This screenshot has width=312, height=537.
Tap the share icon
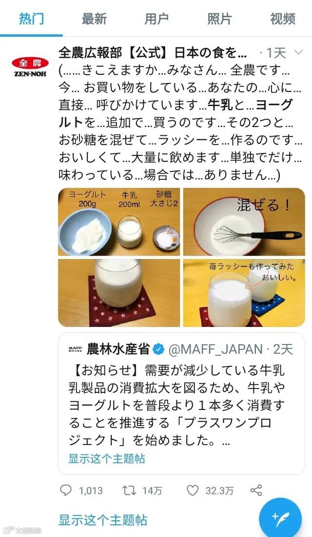(256, 491)
